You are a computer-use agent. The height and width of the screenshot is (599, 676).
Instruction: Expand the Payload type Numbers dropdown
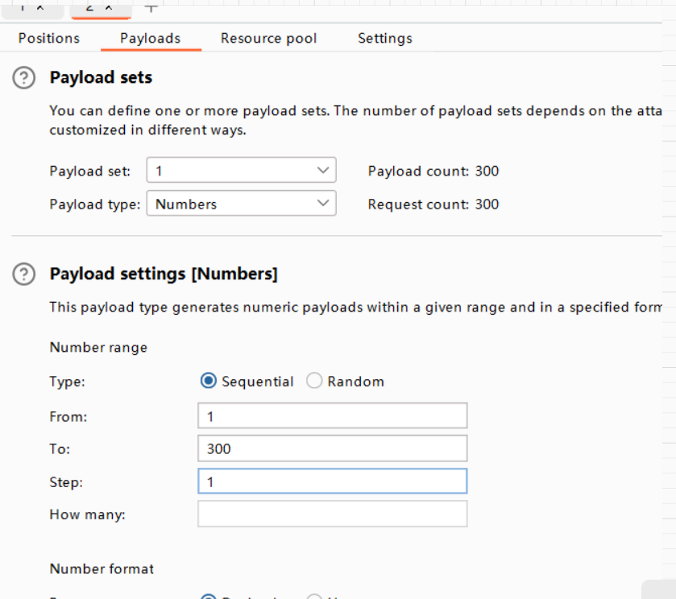point(242,204)
